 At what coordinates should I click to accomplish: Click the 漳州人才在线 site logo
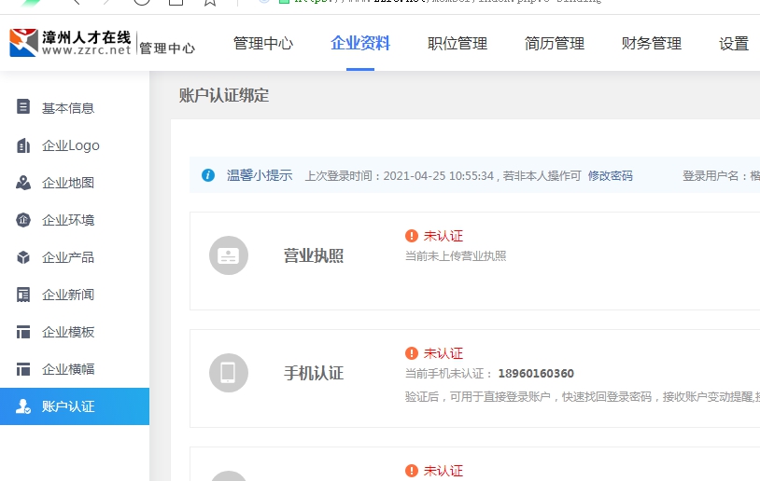tap(71, 43)
